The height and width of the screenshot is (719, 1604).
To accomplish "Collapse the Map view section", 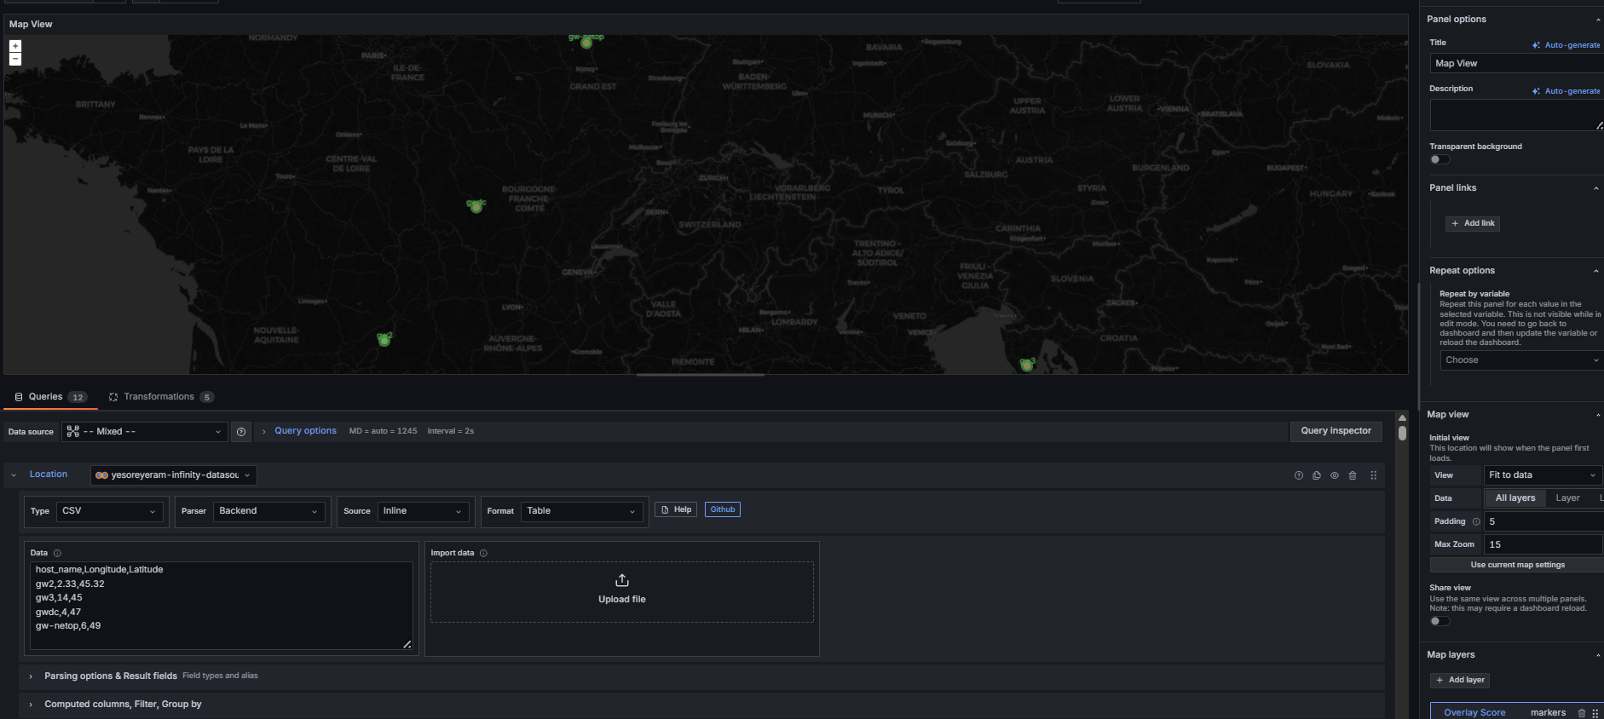I will pyautogui.click(x=1598, y=415).
